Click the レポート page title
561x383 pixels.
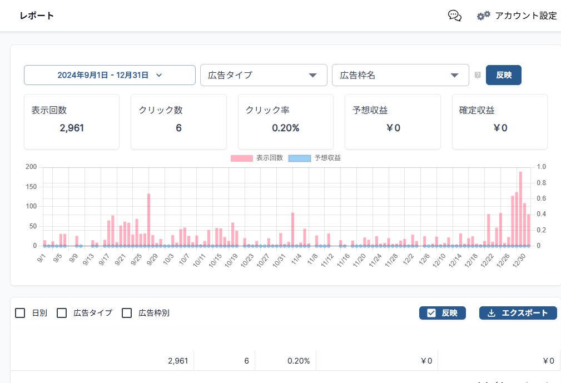(37, 16)
